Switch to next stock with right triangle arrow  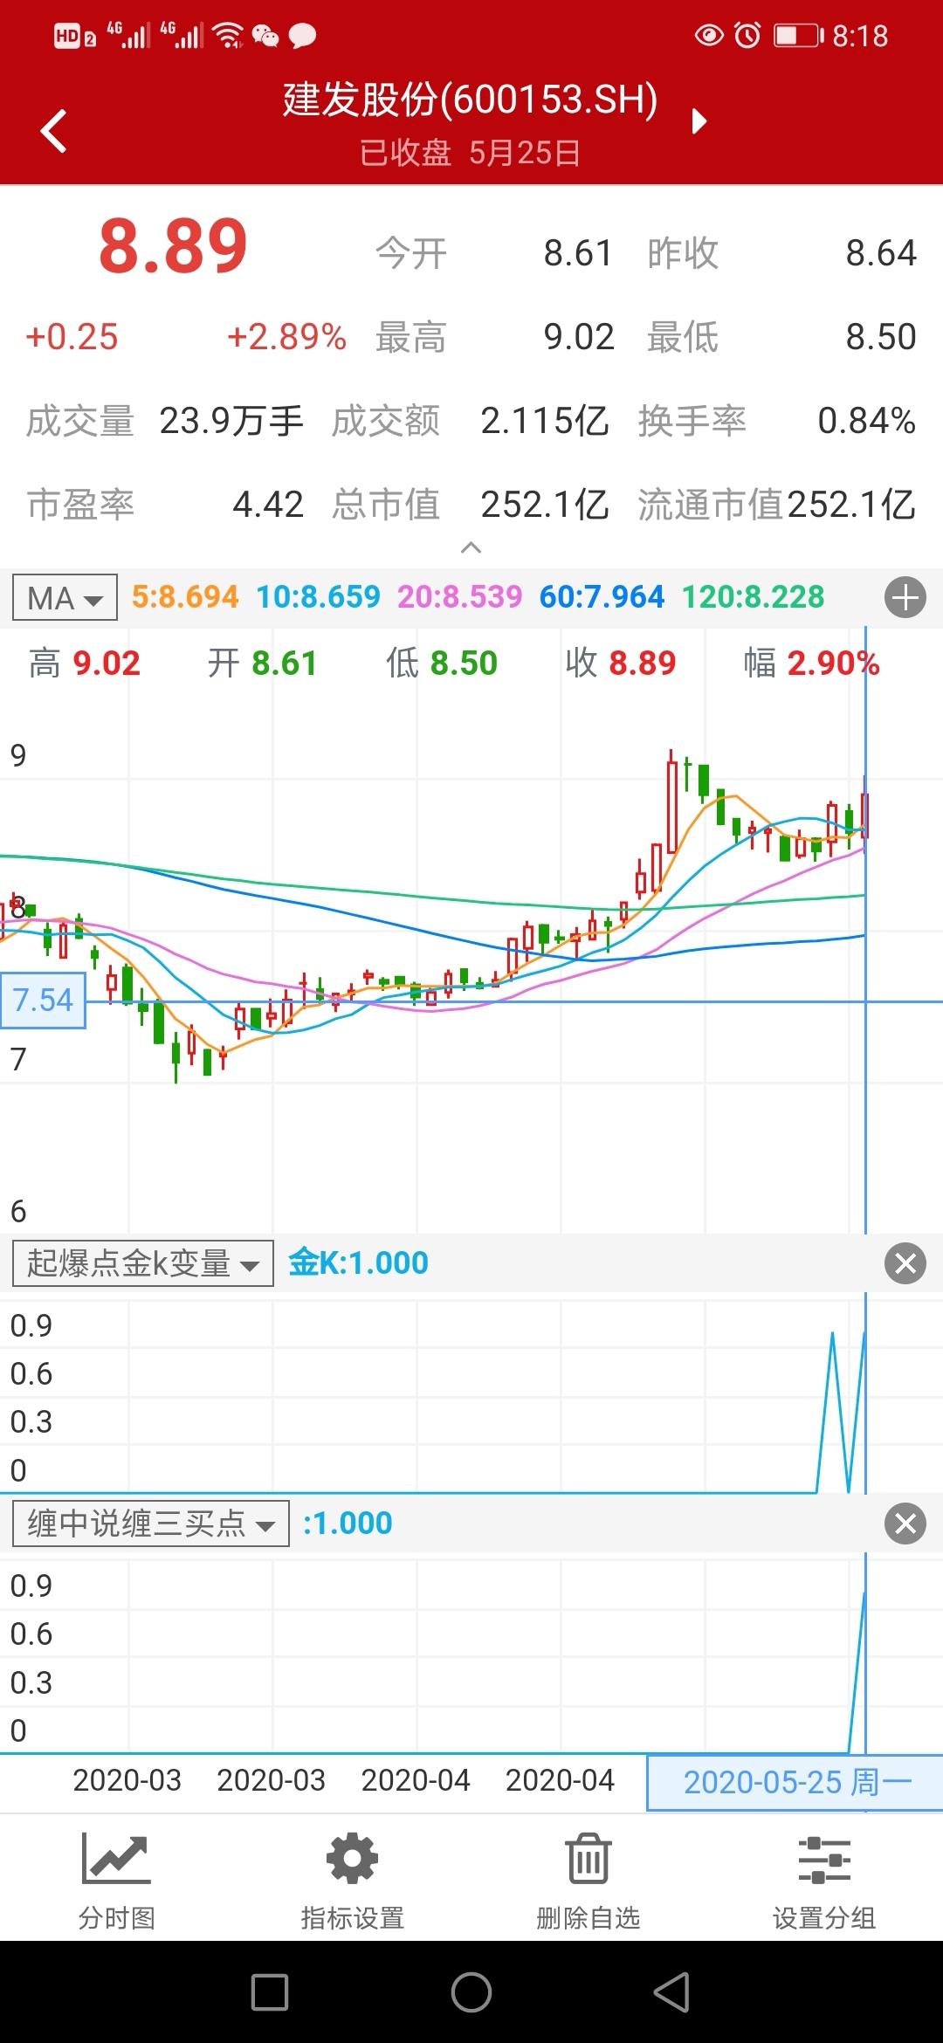click(x=699, y=120)
